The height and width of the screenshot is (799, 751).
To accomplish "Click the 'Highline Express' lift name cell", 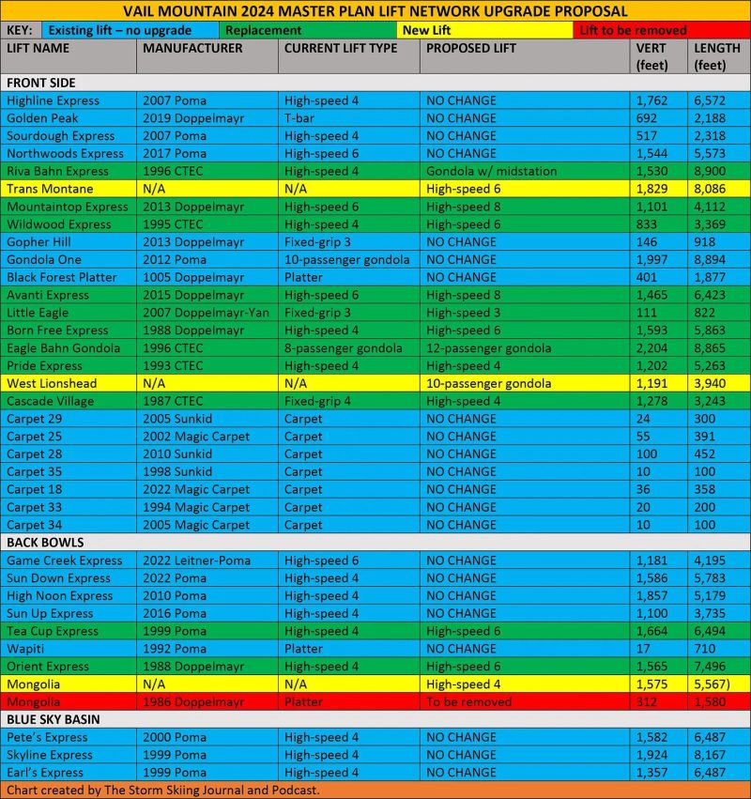I will (x=69, y=100).
